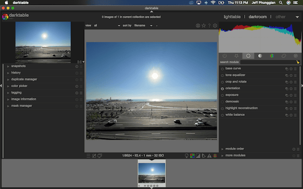Toggle raw overexposed indicator icon
The image size is (303, 189).
192,156
